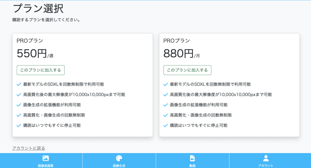Click the image enhance picture icon
The image size is (311, 168).
(x=46, y=158)
